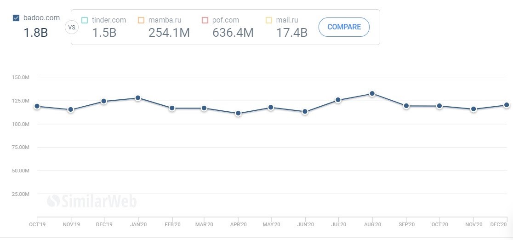The width and height of the screenshot is (513, 240).
Task: Click the DEC'20 x-axis label
Action: coord(499,225)
